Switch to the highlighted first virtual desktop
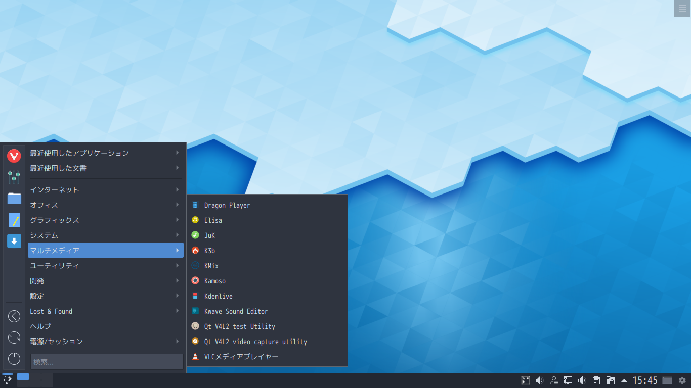 tap(23, 376)
